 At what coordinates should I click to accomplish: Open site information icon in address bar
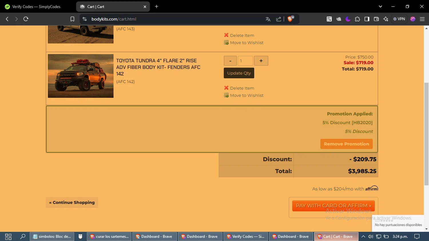pos(84,19)
